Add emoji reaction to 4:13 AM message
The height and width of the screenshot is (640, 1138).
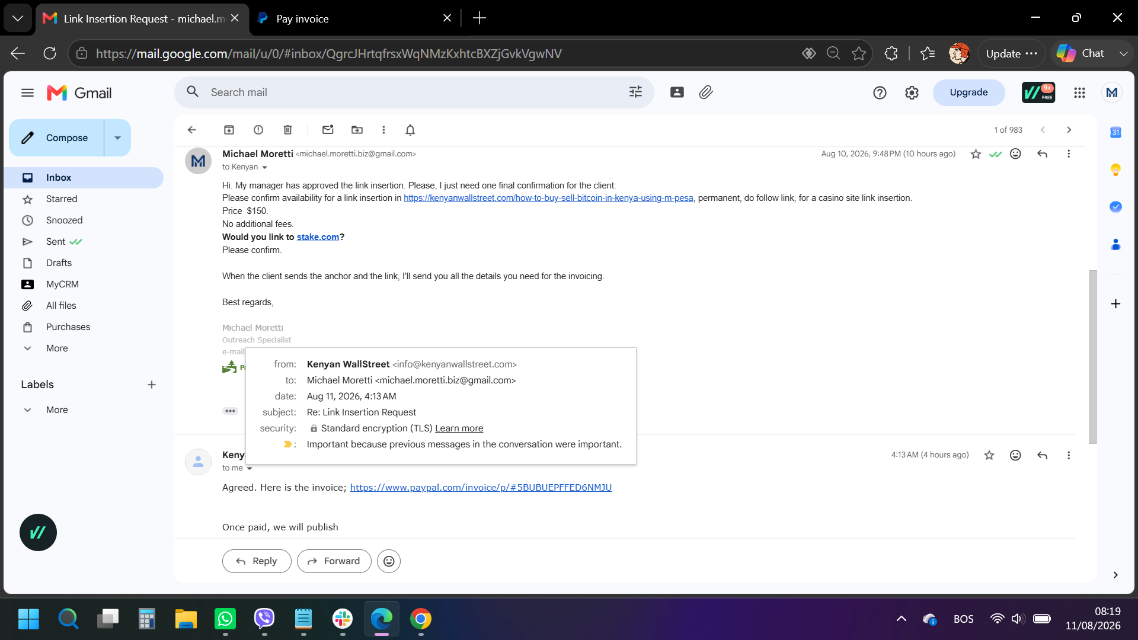pyautogui.click(x=1015, y=455)
